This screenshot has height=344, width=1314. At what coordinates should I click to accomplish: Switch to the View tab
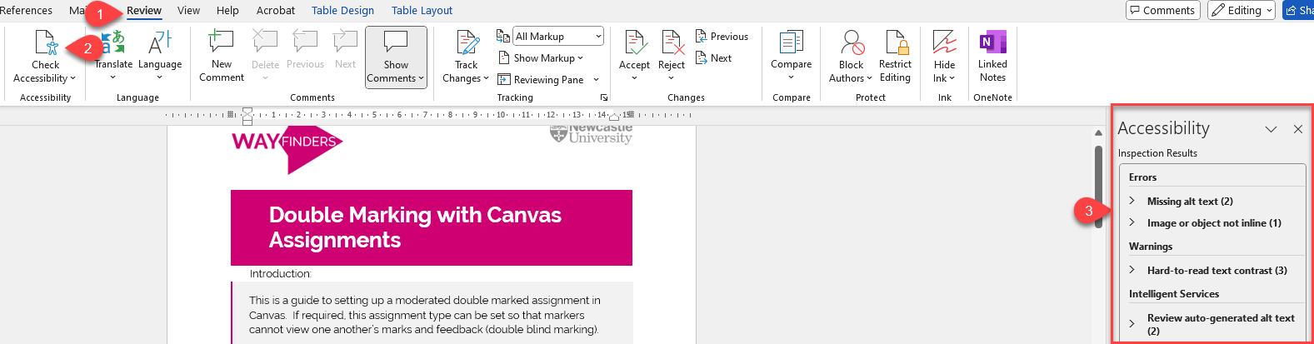188,11
